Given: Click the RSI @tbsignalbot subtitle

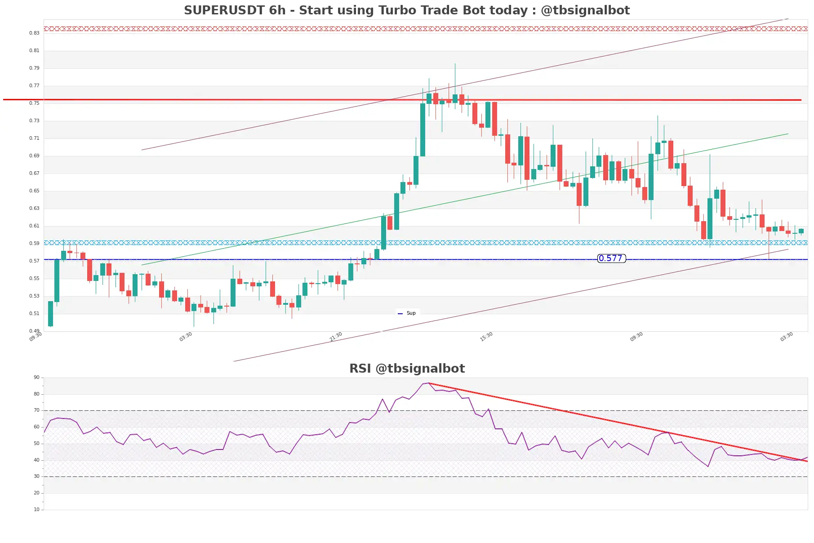Looking at the screenshot, I should click(x=407, y=369).
